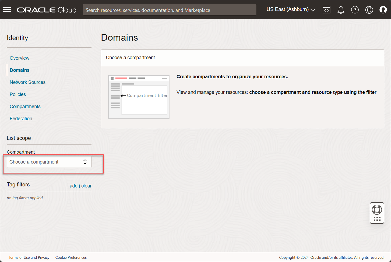Screen dimensions: 391x262
Task: Click the life ring support widget
Action: point(377,210)
